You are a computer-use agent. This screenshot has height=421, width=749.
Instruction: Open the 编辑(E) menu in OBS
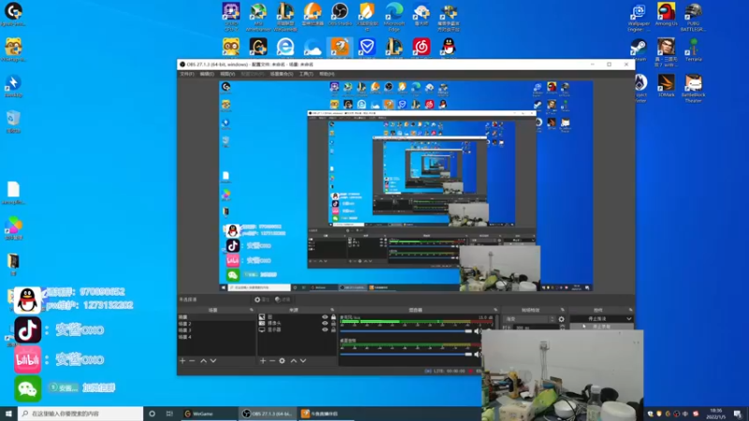pos(207,74)
